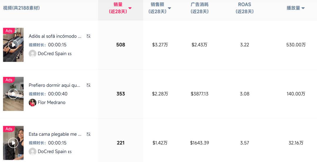Open the DoCred Spain avatar in the first row
Screen dimensions: 317x162
(33, 54)
